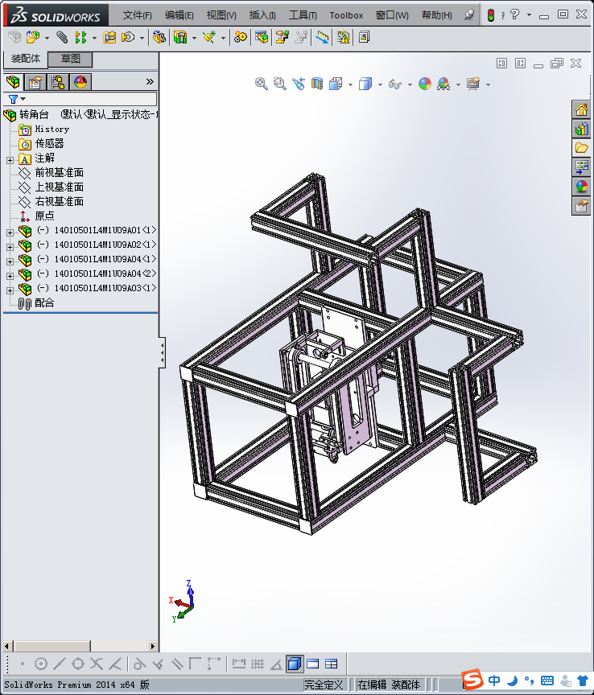Open the 视图(V) menu
Viewport: 594px width, 695px height.
[x=221, y=15]
